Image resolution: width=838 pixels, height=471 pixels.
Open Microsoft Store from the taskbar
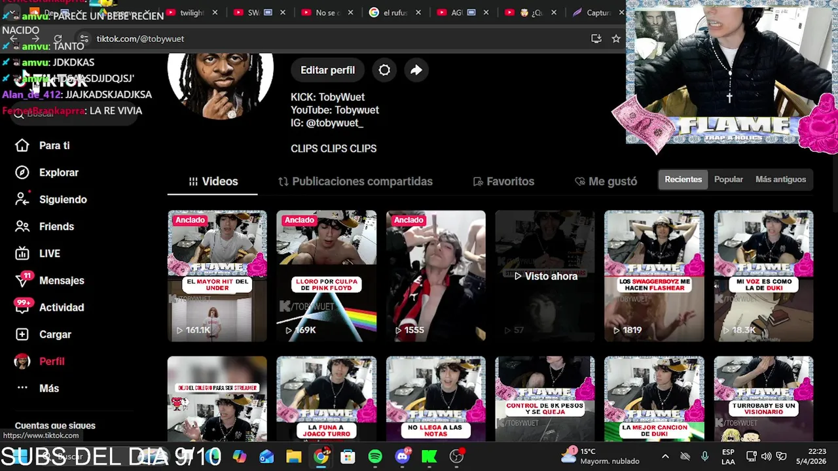tap(348, 457)
